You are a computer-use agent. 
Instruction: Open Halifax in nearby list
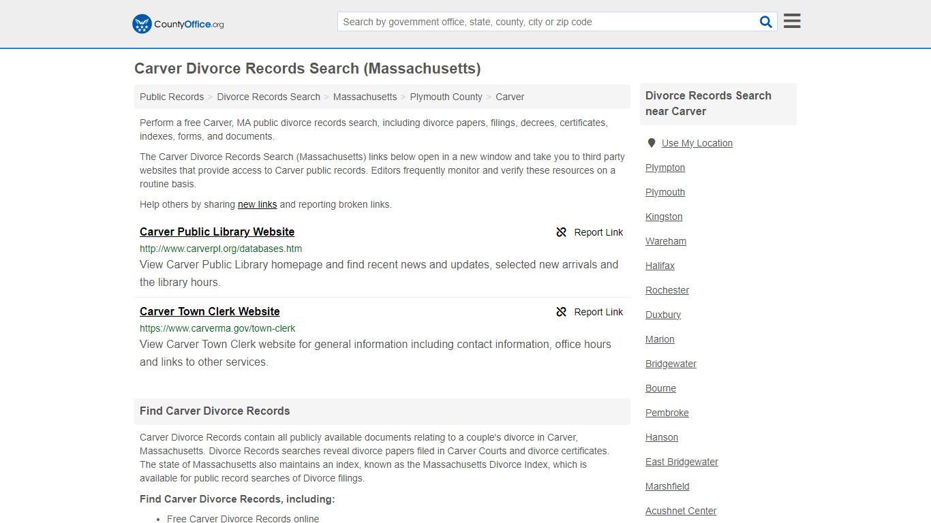point(660,266)
